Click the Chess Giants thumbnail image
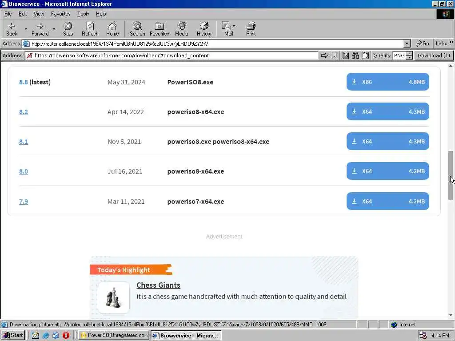The image size is (455, 341). [x=114, y=297]
